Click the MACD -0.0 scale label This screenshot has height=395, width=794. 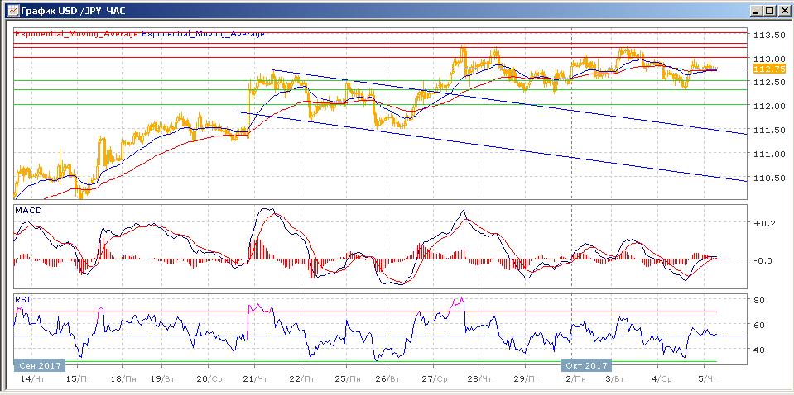(762, 260)
